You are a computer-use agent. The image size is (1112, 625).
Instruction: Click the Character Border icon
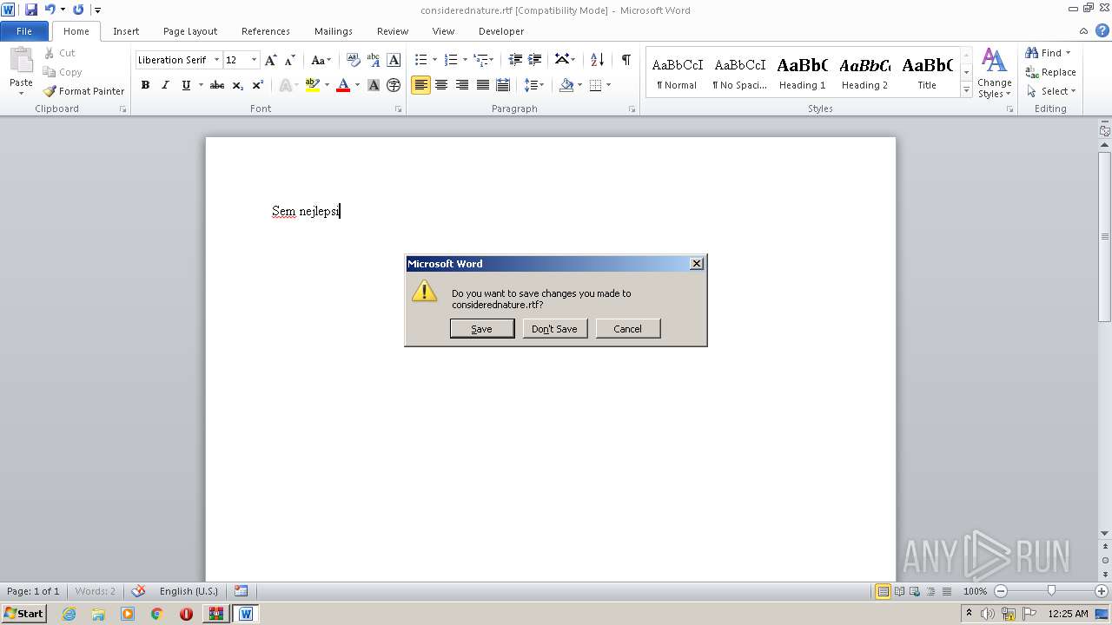point(394,60)
